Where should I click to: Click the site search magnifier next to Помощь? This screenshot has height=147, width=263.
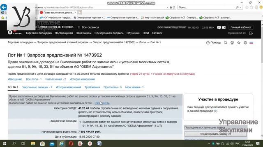(226, 42)
